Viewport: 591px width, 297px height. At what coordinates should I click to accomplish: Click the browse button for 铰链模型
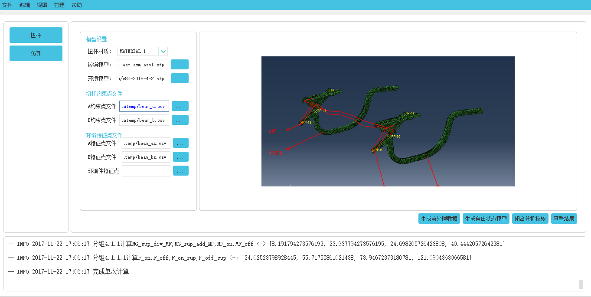(180, 65)
